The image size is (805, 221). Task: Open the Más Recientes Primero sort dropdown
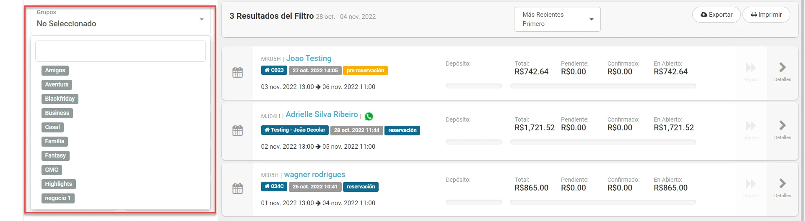[557, 19]
